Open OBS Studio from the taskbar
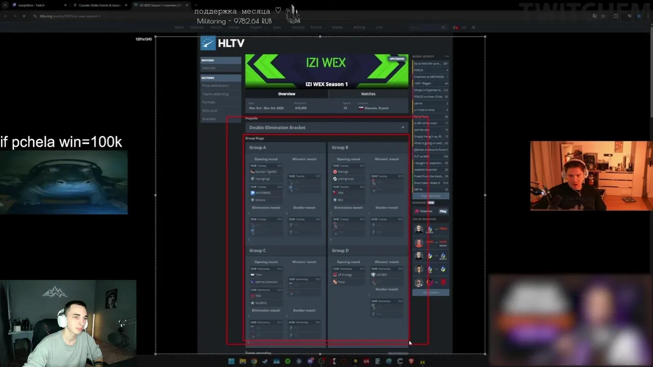The height and width of the screenshot is (367, 653). 321,361
